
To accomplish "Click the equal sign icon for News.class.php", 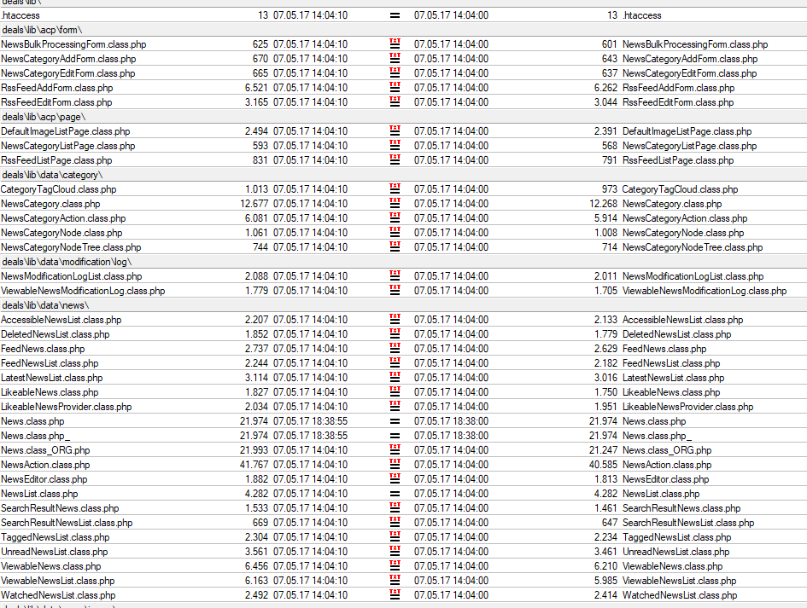I will pyautogui.click(x=395, y=421).
